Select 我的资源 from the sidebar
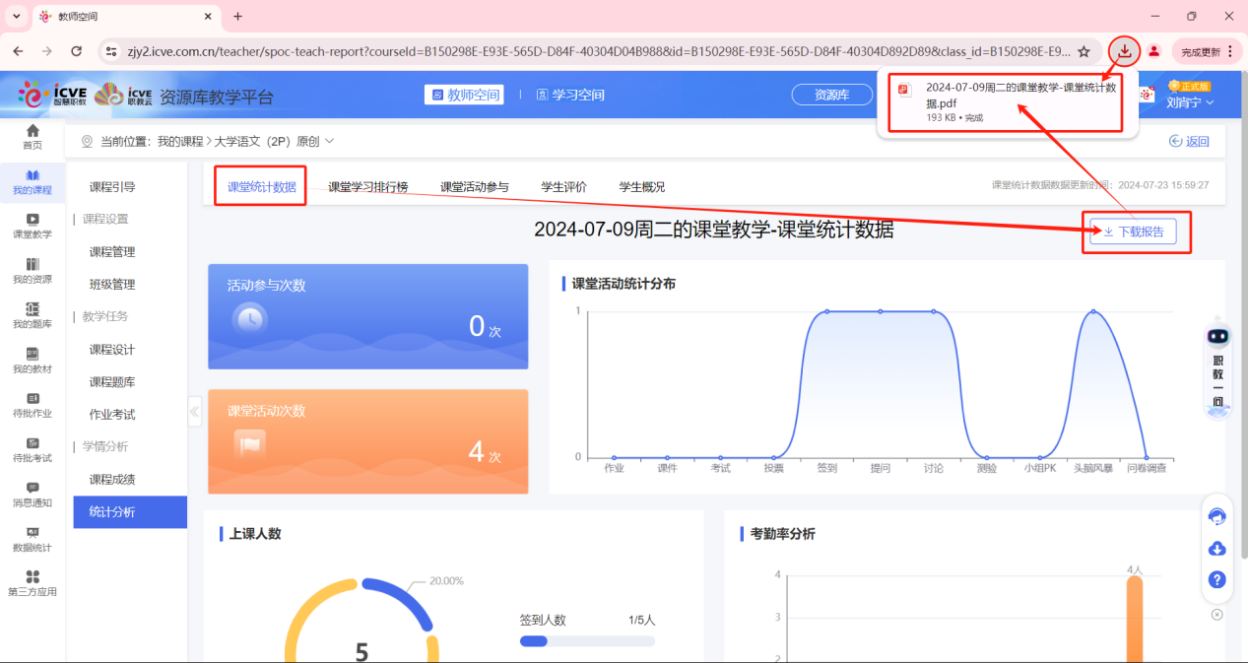 [x=33, y=271]
